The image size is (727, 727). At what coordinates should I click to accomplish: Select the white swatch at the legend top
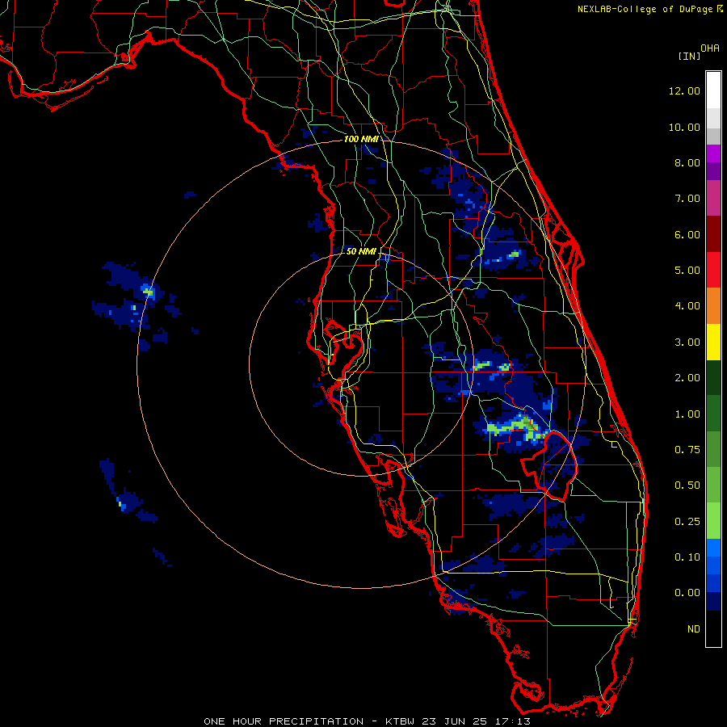pyautogui.click(x=713, y=90)
